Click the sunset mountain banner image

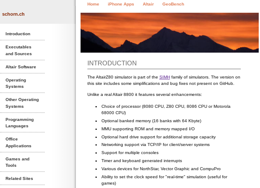point(170,33)
